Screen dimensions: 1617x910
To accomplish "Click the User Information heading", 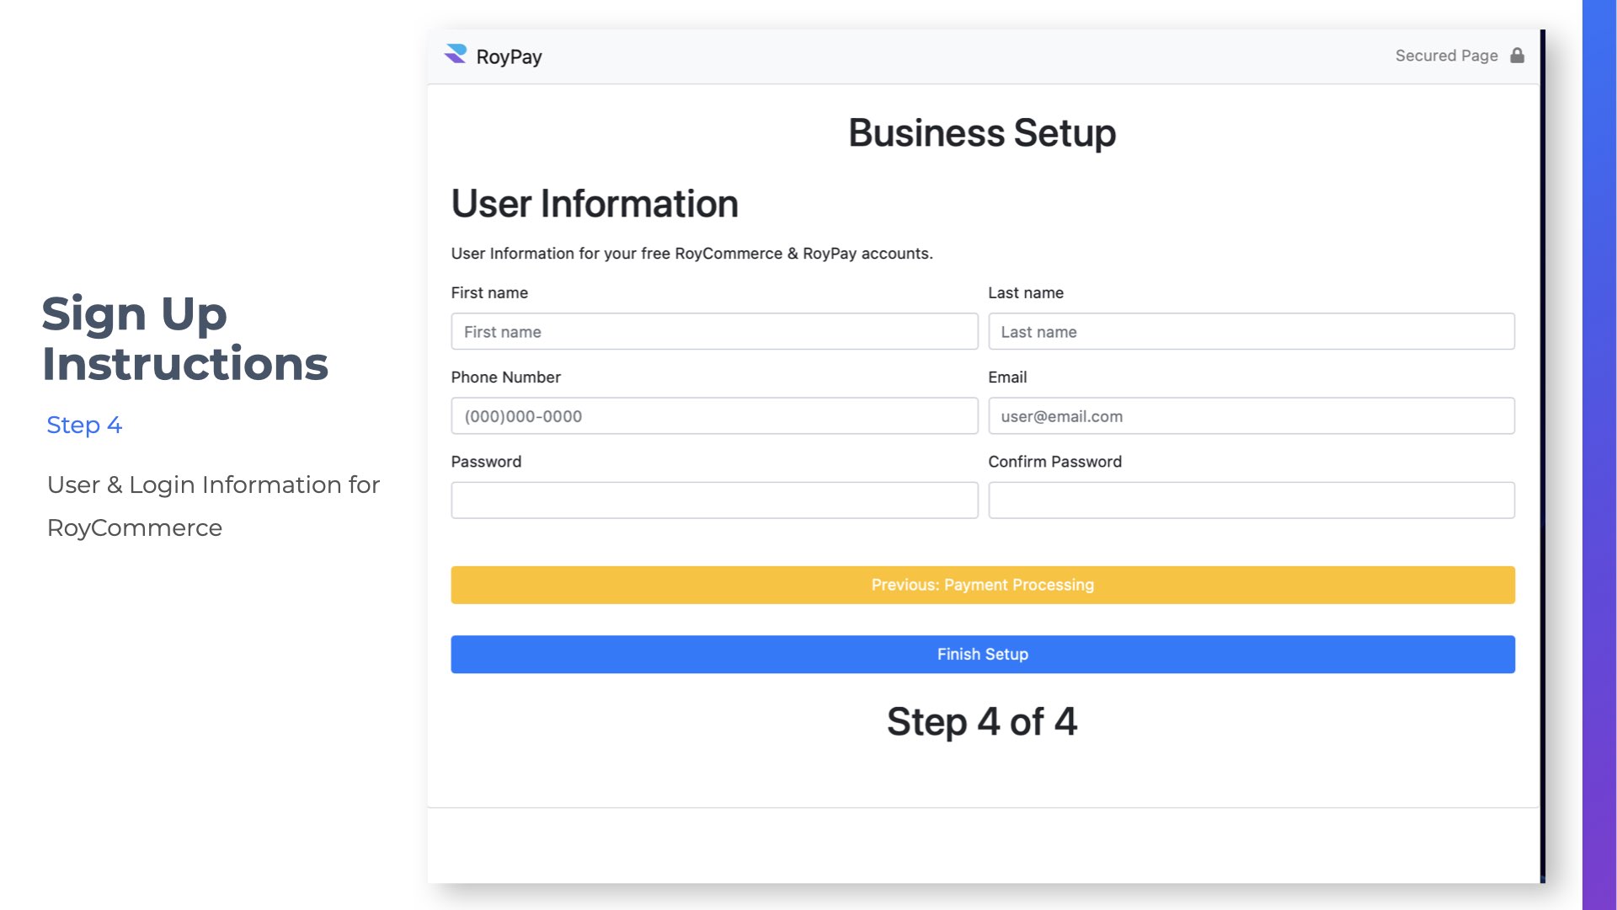I will pos(595,204).
